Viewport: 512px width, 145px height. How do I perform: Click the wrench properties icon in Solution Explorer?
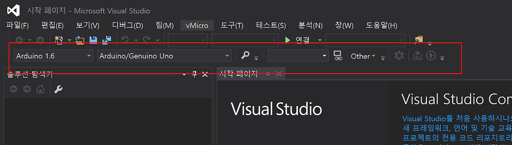tap(58, 89)
